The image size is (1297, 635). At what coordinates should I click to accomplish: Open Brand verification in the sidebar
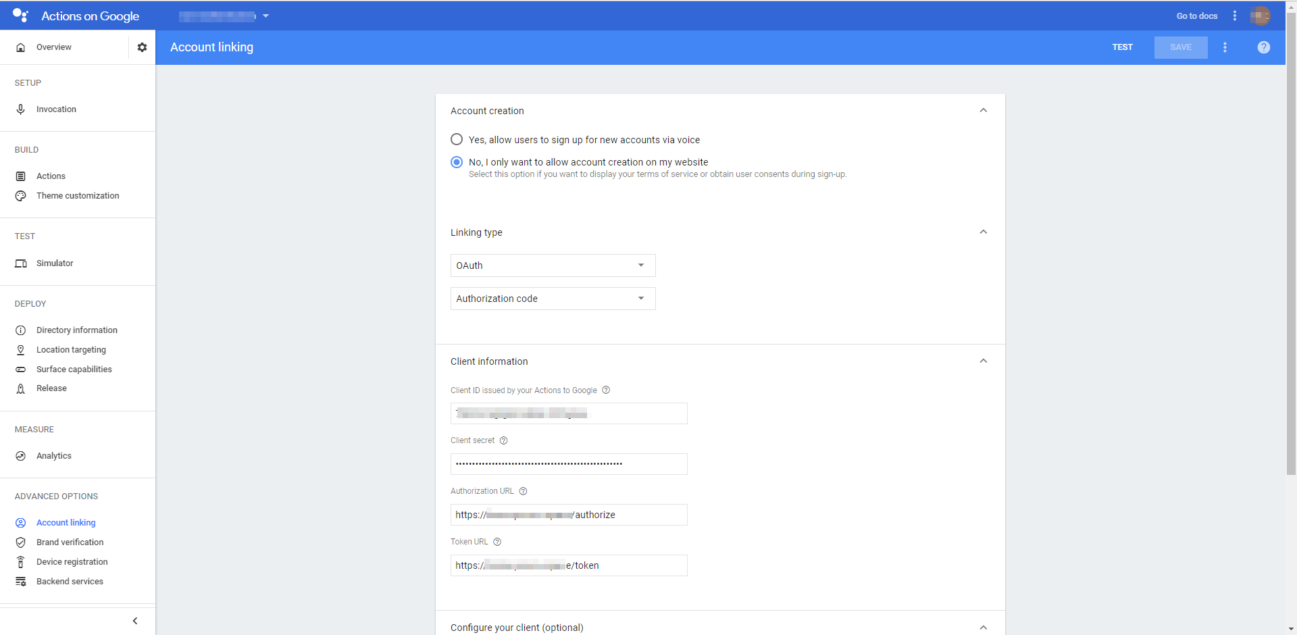[x=70, y=542]
